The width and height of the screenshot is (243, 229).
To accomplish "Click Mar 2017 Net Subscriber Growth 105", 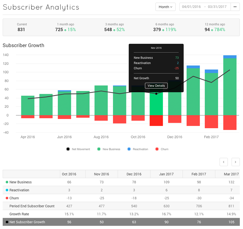I will point(231,222).
